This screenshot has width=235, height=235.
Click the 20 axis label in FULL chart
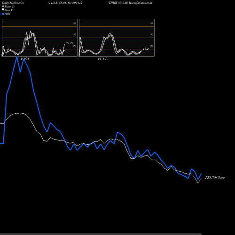coord(152,46)
